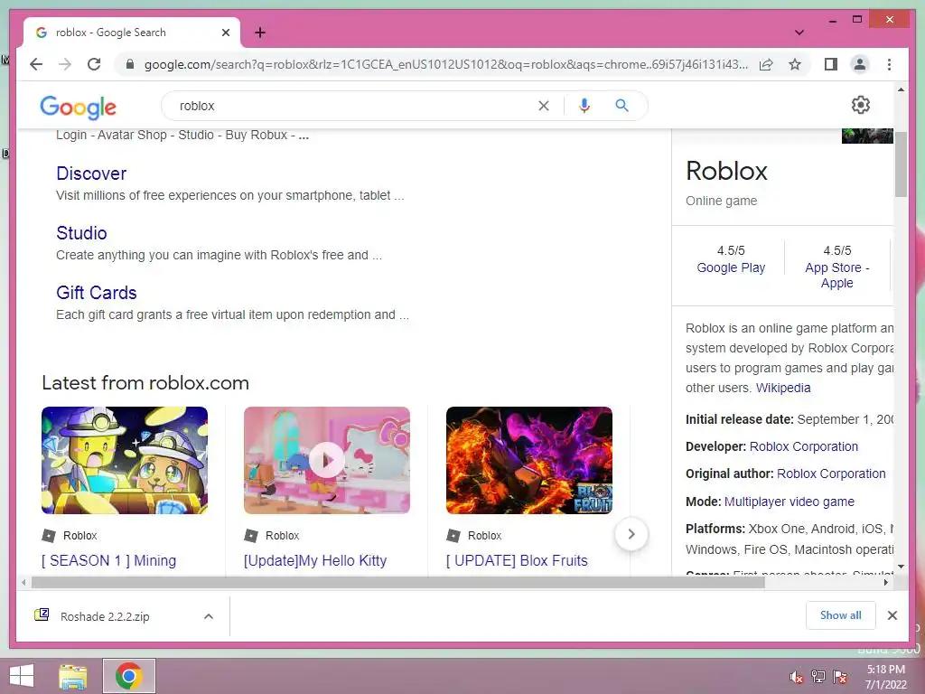Open the Studio sitelink
The image size is (925, 694).
pos(81,233)
